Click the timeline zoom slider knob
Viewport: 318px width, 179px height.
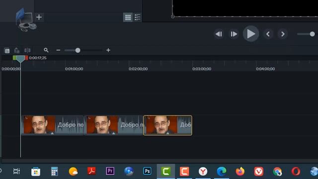(78, 50)
